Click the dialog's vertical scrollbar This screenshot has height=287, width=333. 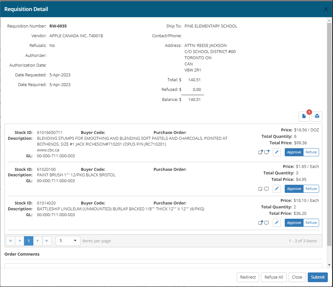(329, 129)
